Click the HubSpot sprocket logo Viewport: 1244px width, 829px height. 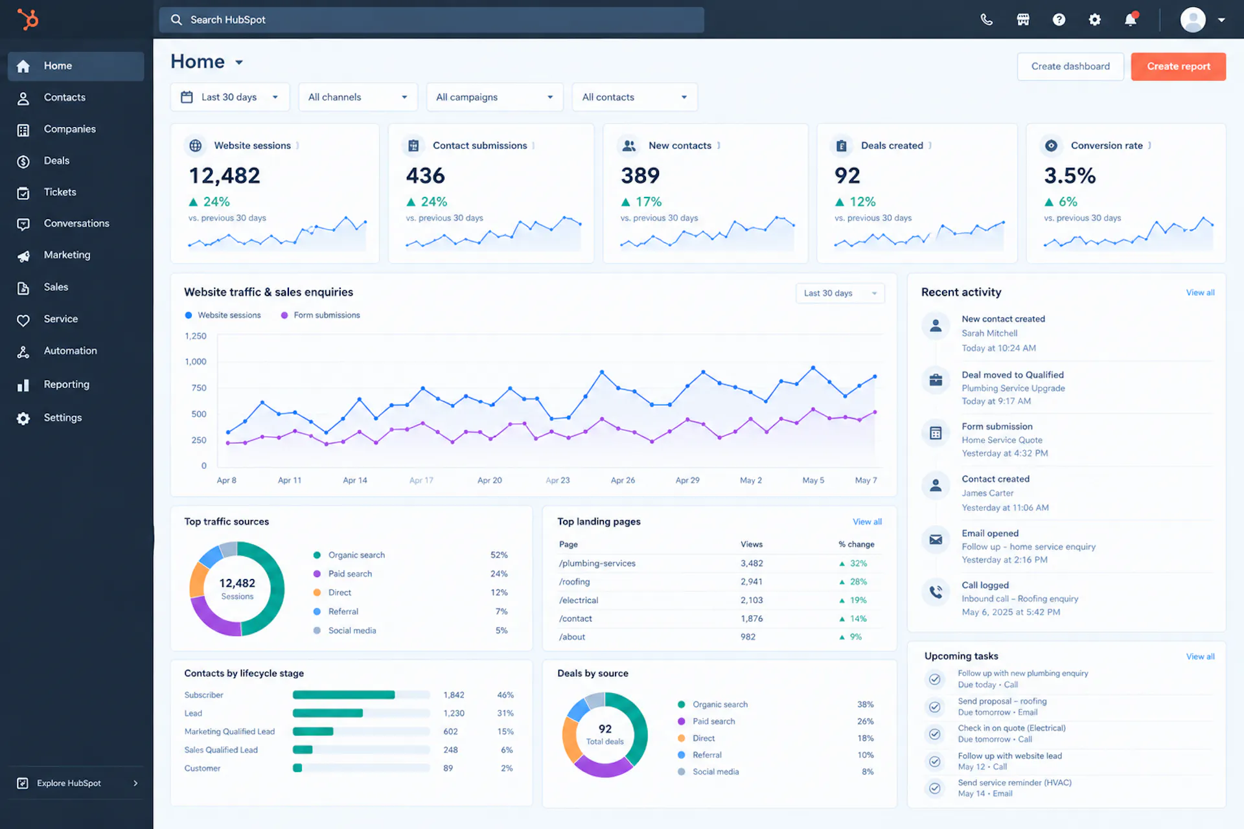(27, 19)
